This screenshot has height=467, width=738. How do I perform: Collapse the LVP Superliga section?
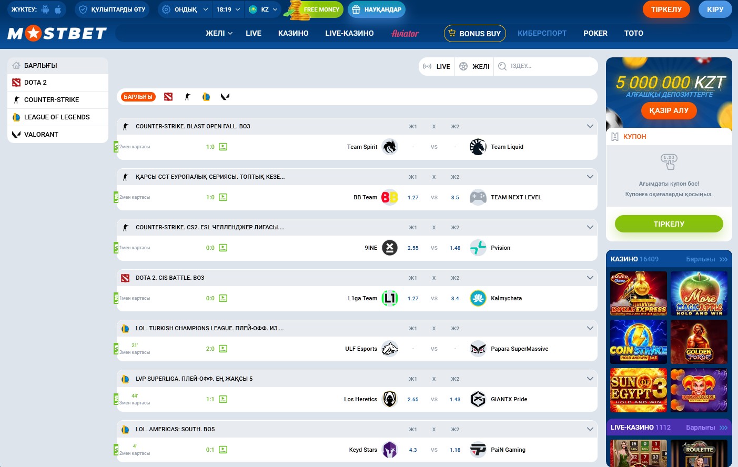pos(590,379)
